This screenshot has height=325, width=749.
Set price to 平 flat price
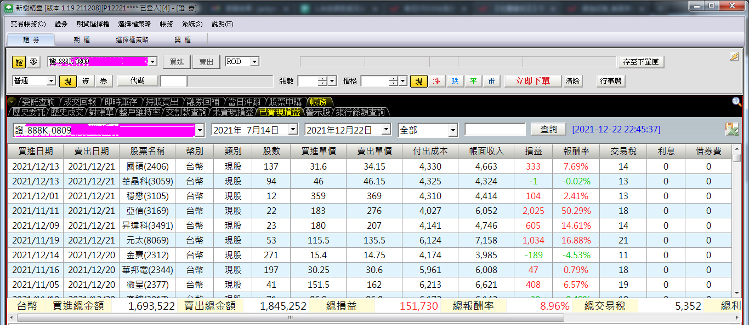pos(473,81)
